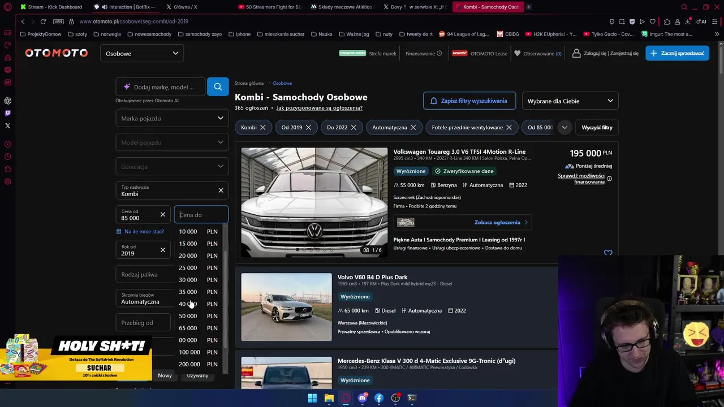Viewport: 724px width, 407px height.
Task: Open Zobacz ogłoszenia link
Action: 501,222
